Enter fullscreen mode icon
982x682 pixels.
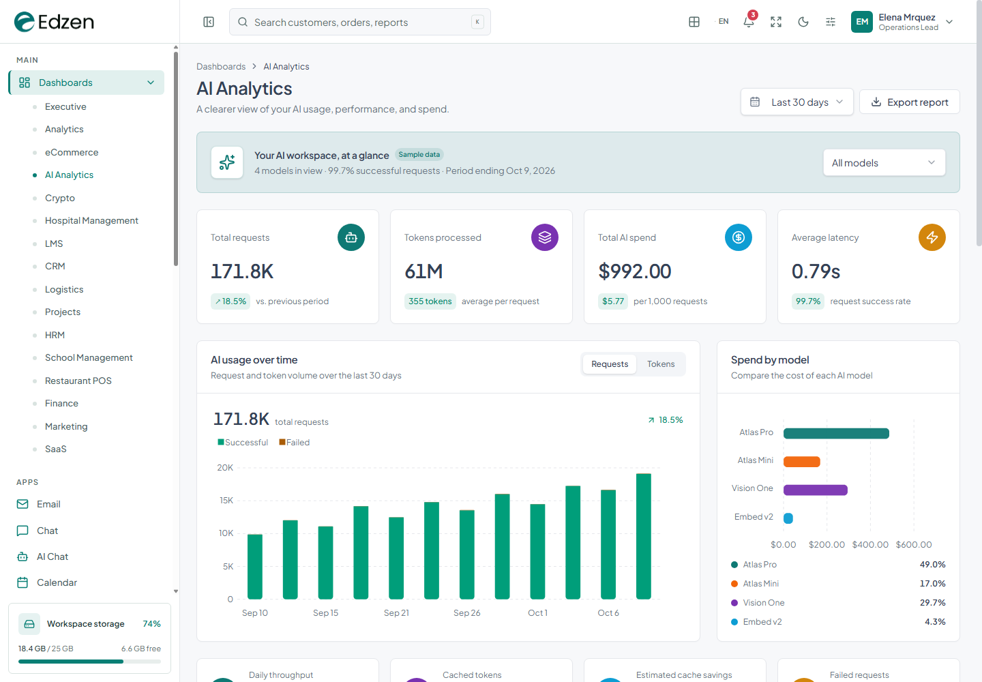coord(776,22)
